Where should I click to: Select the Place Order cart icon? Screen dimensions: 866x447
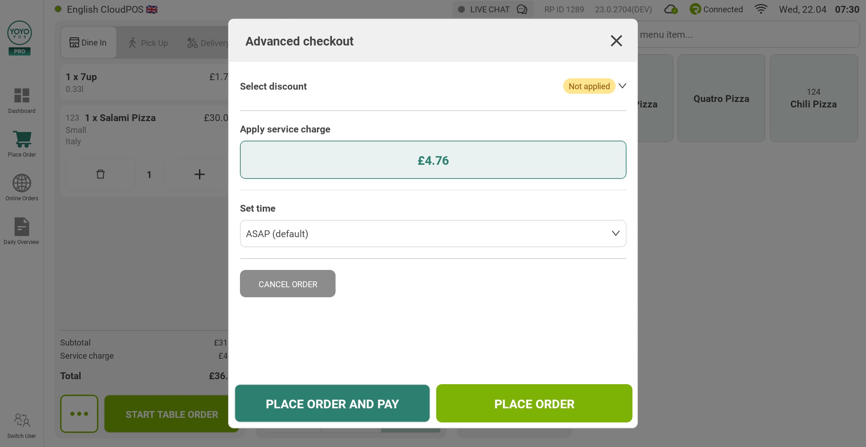tap(21, 140)
